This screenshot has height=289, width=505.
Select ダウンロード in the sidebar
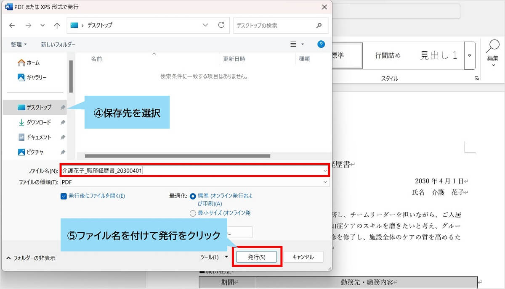(39, 122)
